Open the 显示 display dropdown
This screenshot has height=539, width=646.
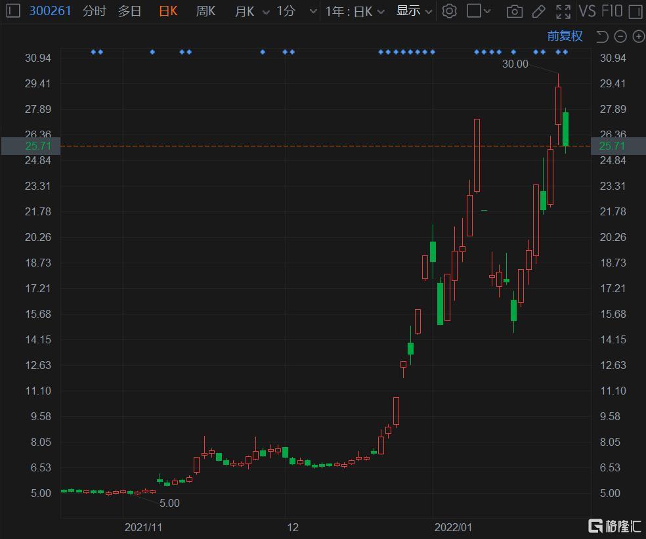pyautogui.click(x=414, y=11)
